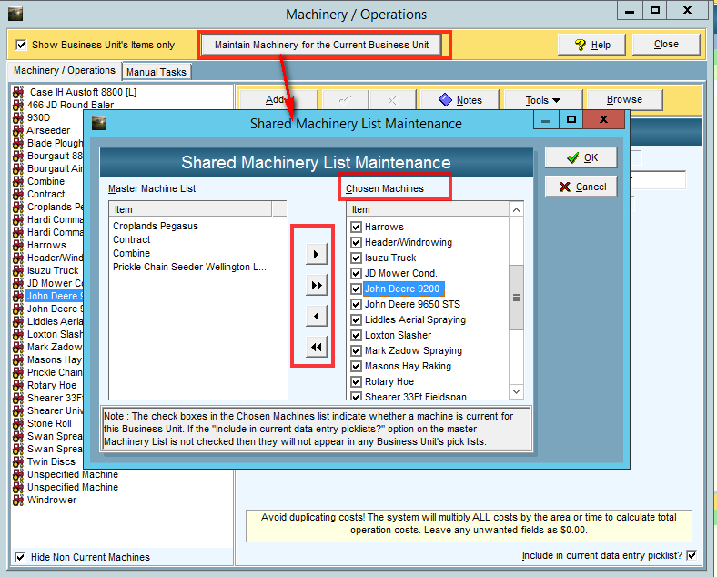Switch to the Manual Tasks tab
The width and height of the screenshot is (717, 577).
[156, 72]
